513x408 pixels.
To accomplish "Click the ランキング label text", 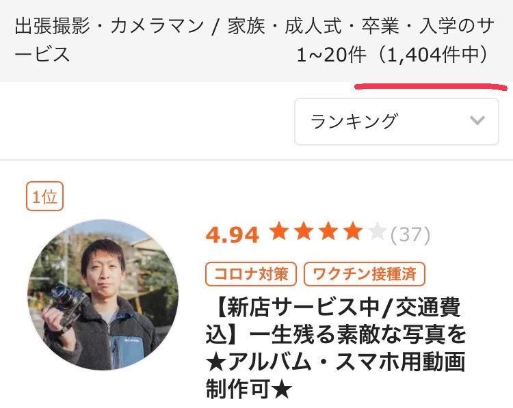I will point(354,121).
